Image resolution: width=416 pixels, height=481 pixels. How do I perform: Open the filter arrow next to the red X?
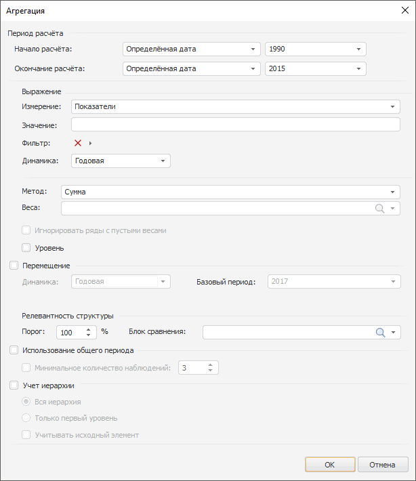coord(90,143)
